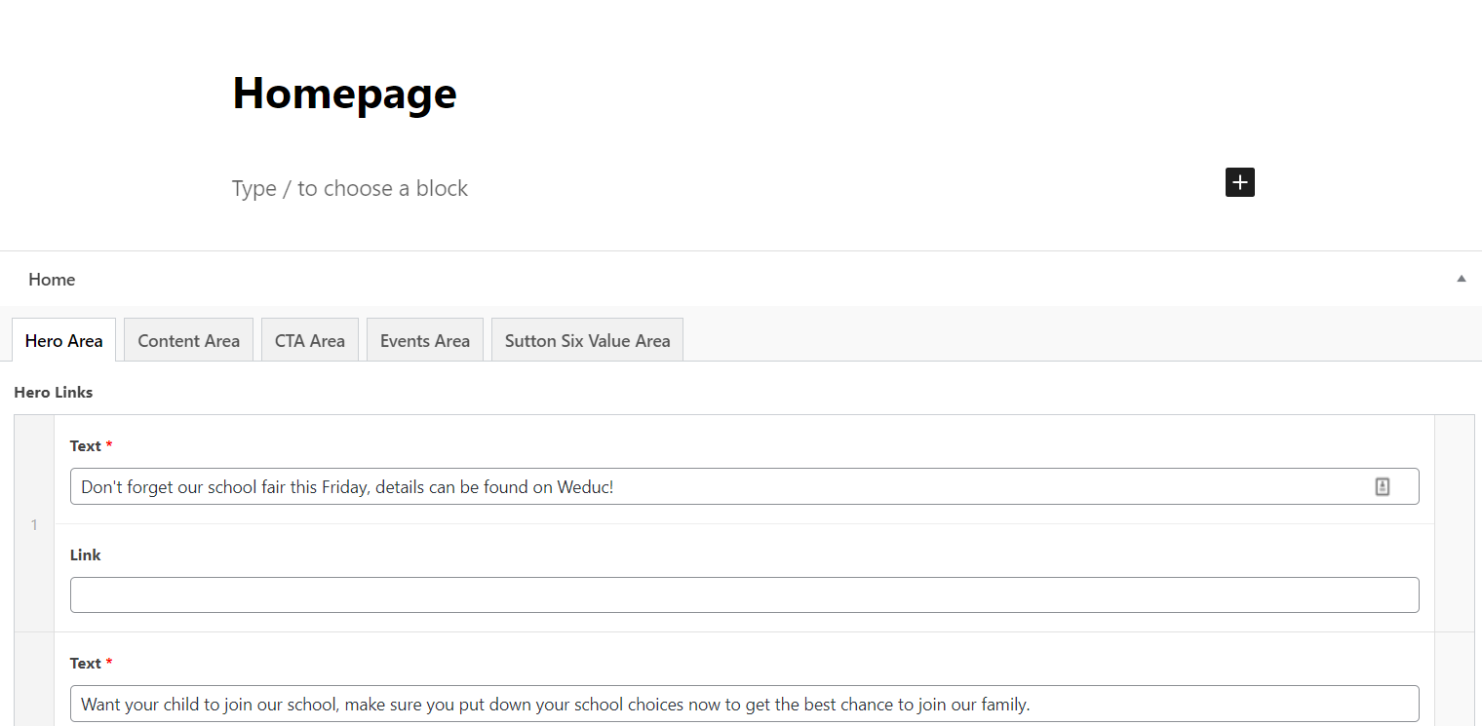This screenshot has height=726, width=1482.
Task: Switch to the Hero Area tab
Action: 64,340
